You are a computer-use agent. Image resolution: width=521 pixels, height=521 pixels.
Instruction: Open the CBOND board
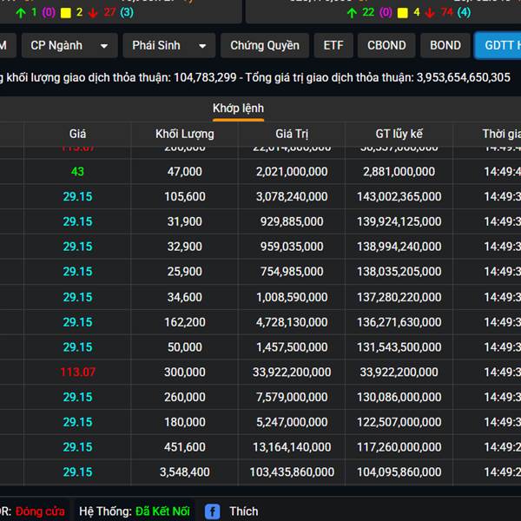point(386,45)
